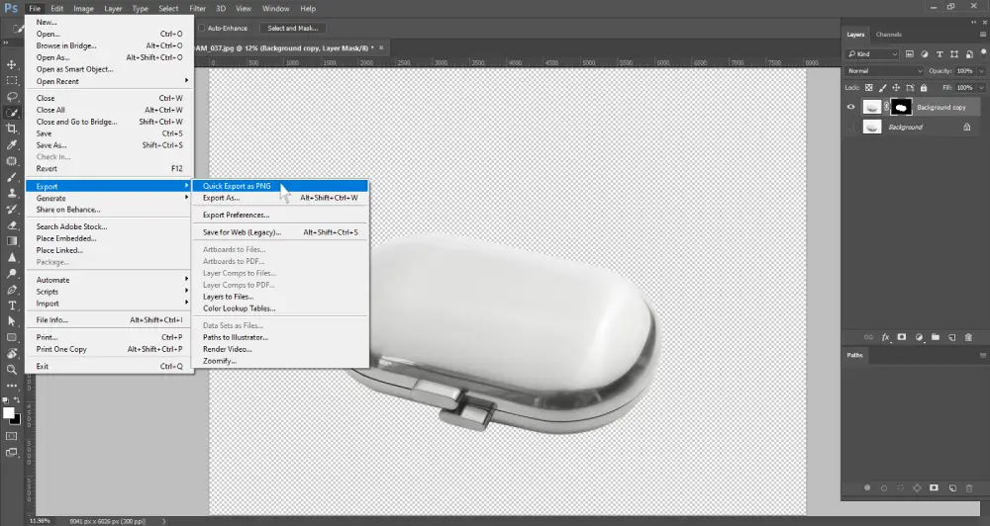
Task: Select the Clone Stamp tool
Action: click(12, 193)
